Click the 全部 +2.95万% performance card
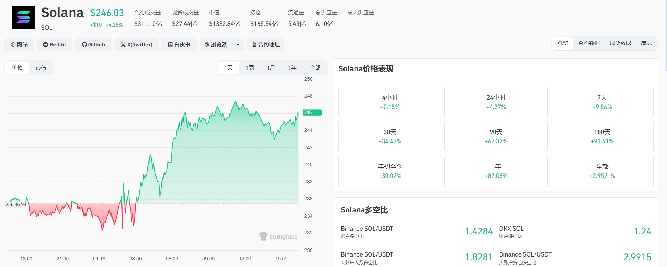Image resolution: width=667 pixels, height=267 pixels. [602, 171]
